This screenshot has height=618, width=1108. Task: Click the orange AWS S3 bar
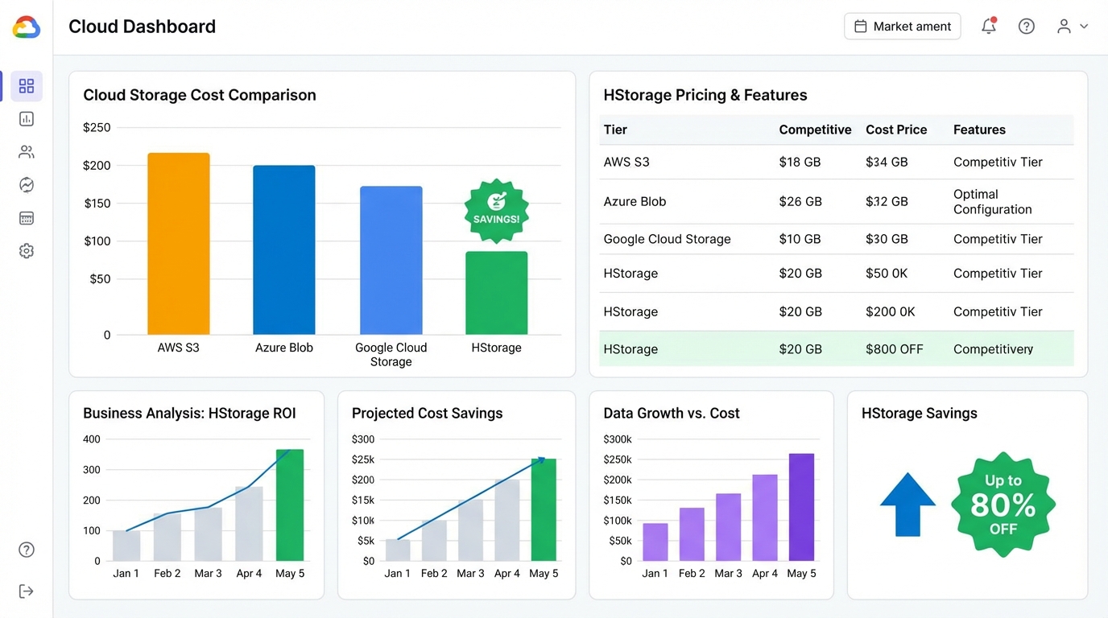tap(179, 244)
